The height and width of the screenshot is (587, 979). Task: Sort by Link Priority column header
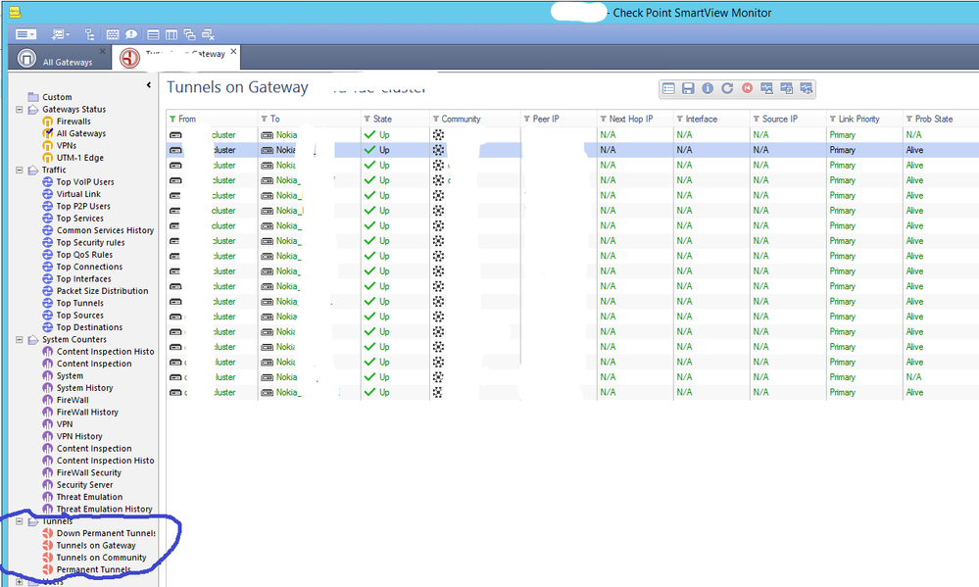(858, 120)
